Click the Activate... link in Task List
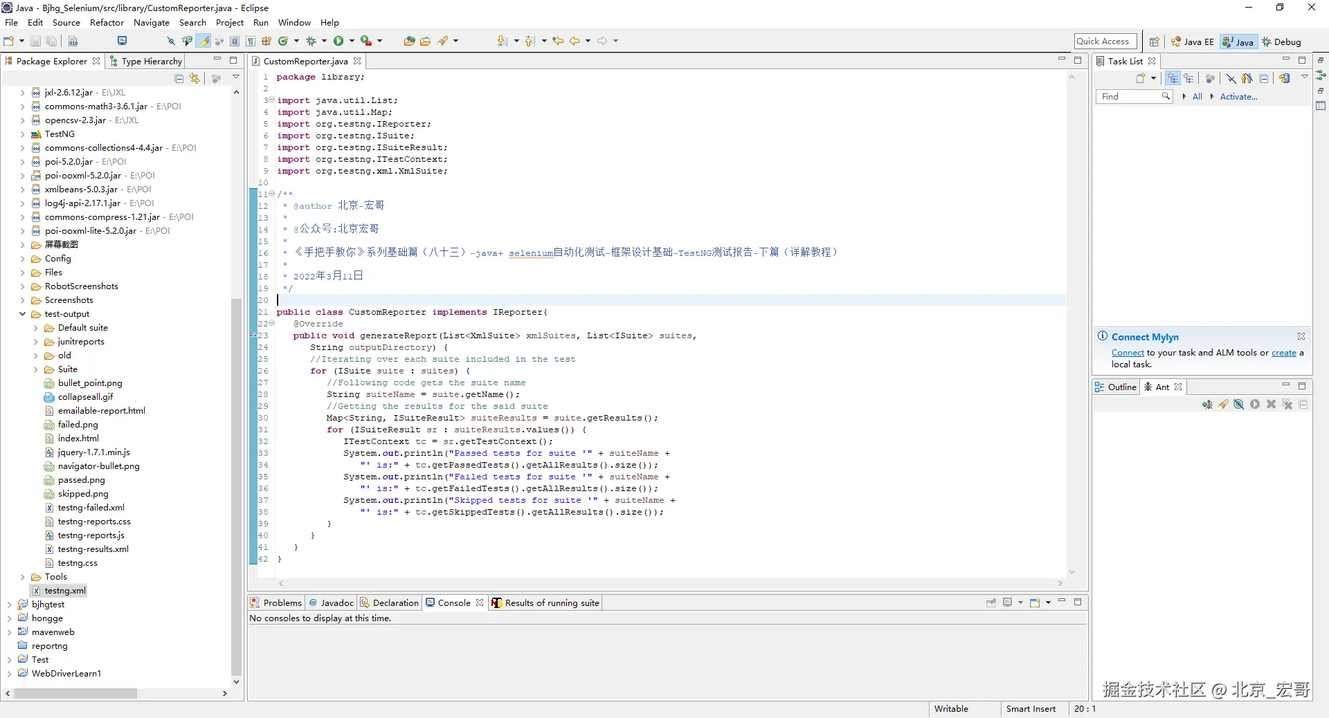 click(1238, 97)
